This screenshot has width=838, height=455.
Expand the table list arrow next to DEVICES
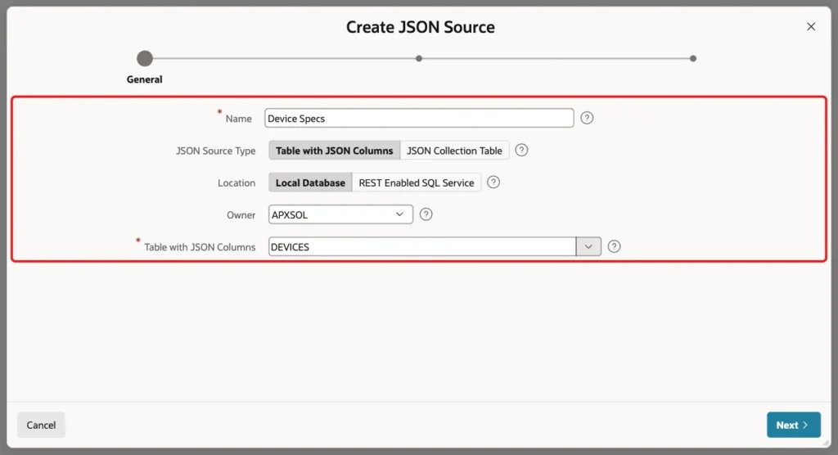point(588,246)
